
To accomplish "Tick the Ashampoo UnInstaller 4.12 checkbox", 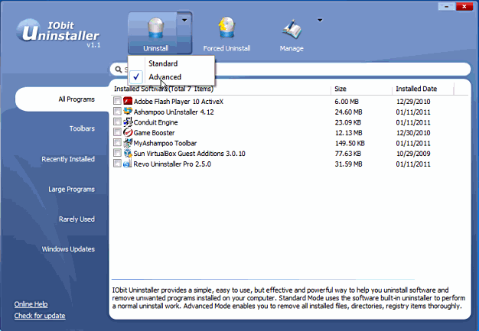I will 117,111.
